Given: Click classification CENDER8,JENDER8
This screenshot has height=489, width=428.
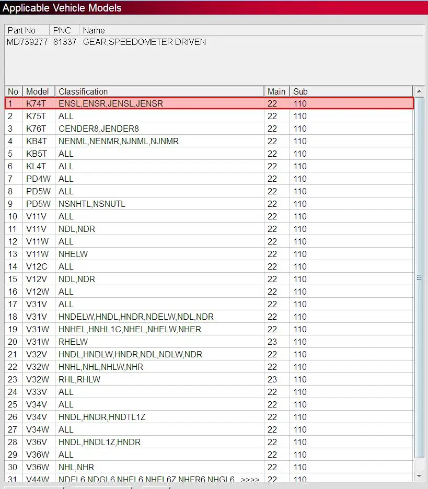Looking at the screenshot, I should [99, 129].
